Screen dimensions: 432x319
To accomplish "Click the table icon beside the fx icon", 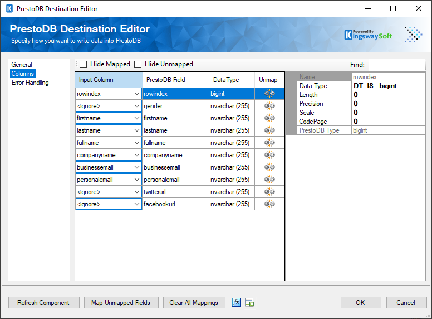I will [x=249, y=302].
